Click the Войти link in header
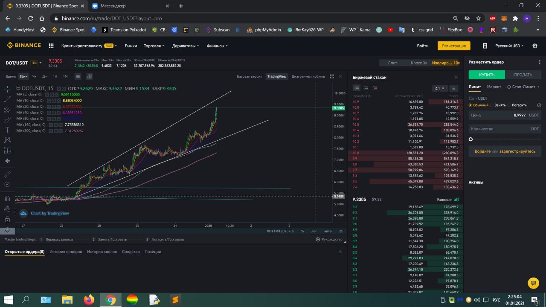The width and height of the screenshot is (546, 307). [423, 46]
